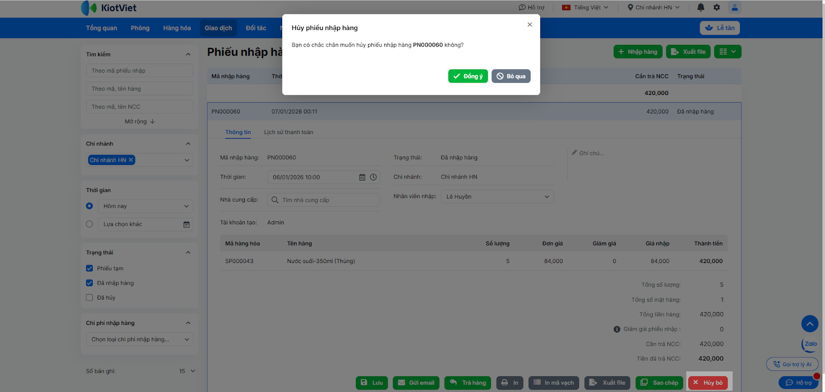Click Gửi email envelope button

[416, 383]
